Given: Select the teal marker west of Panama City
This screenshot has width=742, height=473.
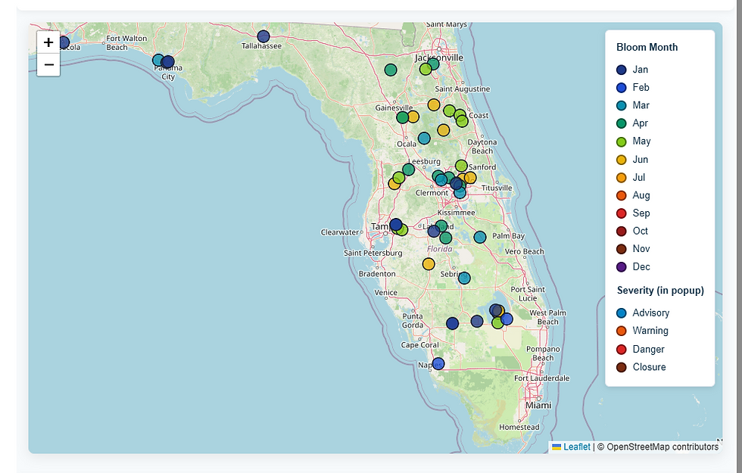Looking at the screenshot, I should 158,60.
